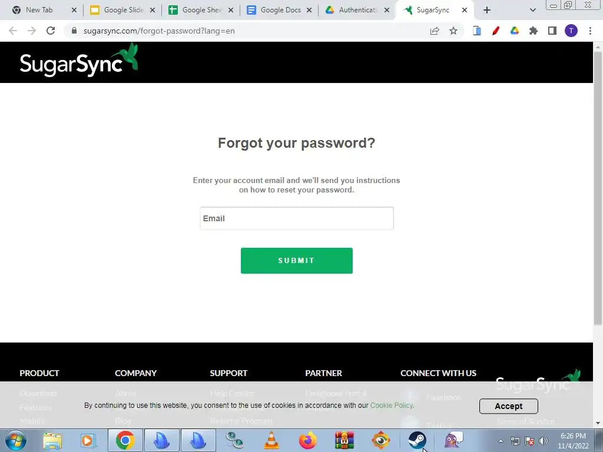Open the Chrome profile avatar T

[x=571, y=31]
